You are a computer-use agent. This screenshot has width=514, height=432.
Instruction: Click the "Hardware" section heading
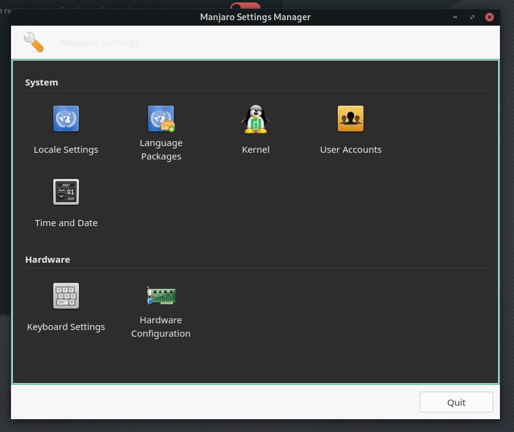click(x=48, y=260)
